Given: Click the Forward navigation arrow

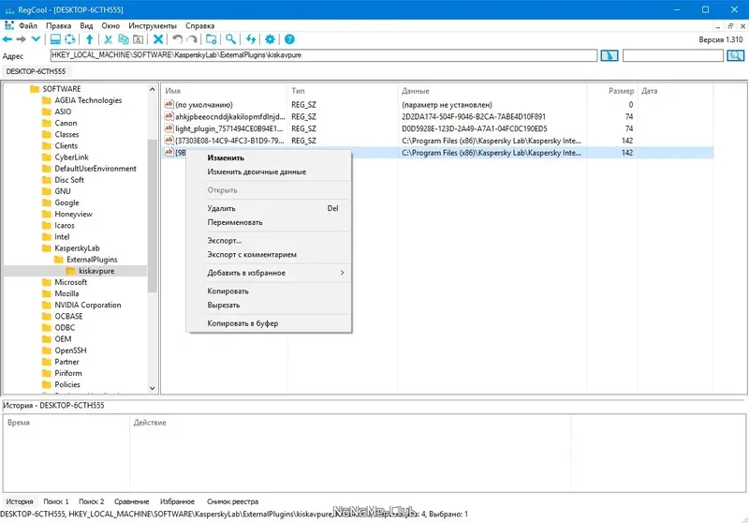Looking at the screenshot, I should [21, 39].
